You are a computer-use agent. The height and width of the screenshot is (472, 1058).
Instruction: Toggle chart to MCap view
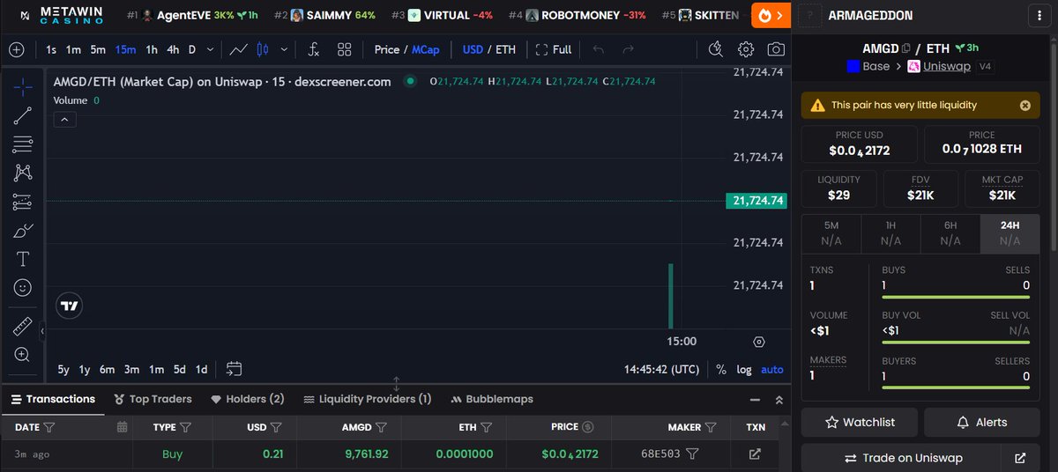[426, 49]
